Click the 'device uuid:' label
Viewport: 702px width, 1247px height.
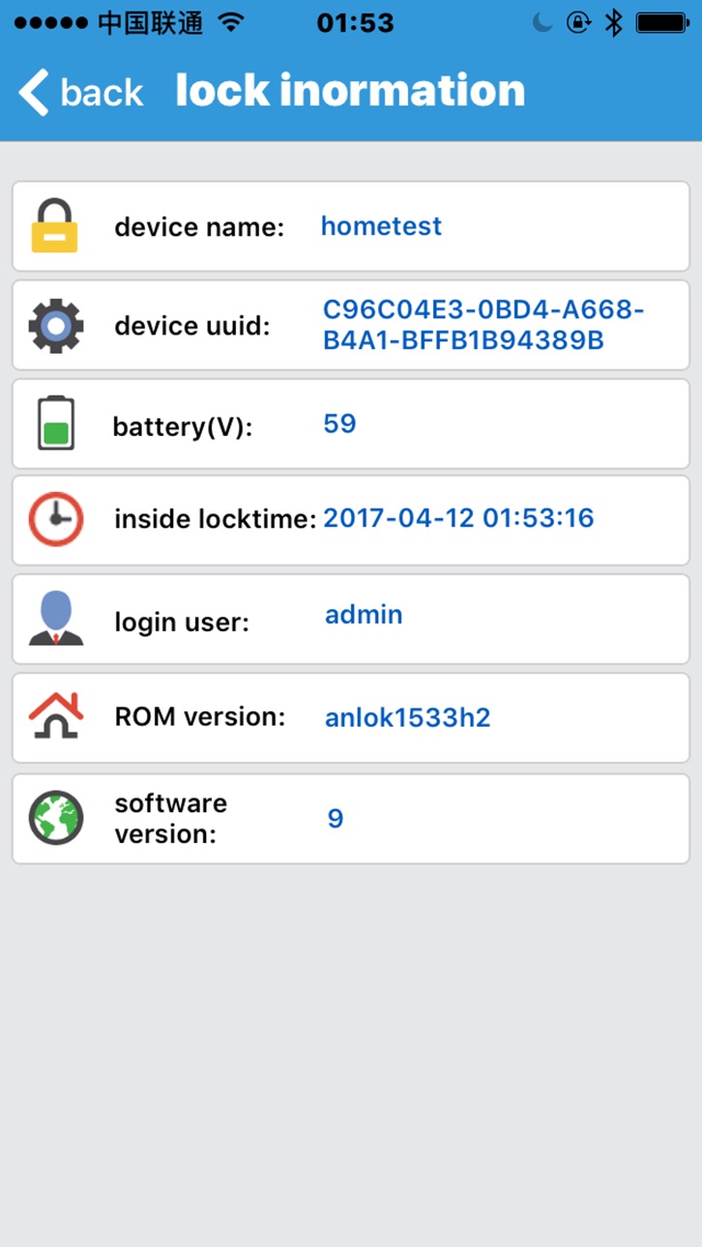point(192,326)
